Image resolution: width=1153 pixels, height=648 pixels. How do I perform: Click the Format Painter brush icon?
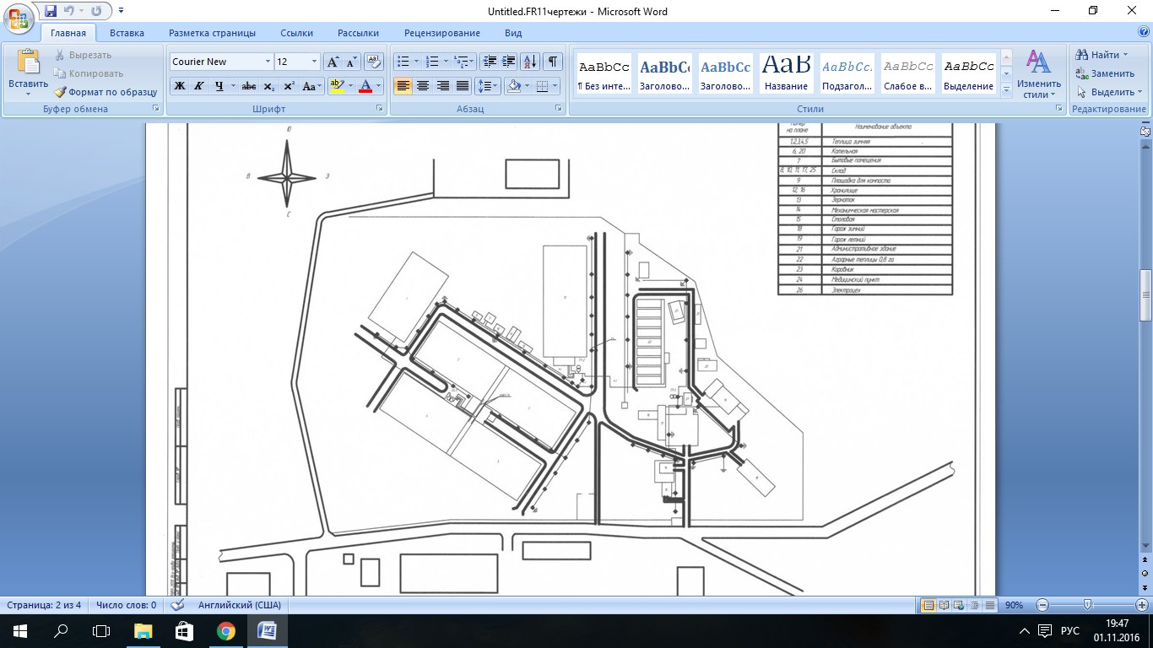click(x=61, y=92)
